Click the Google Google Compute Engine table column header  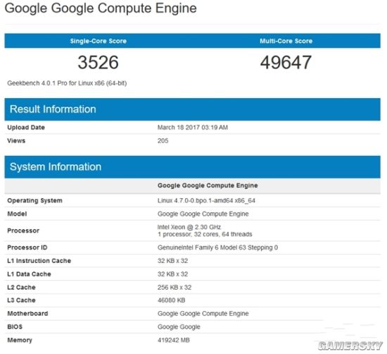point(208,185)
